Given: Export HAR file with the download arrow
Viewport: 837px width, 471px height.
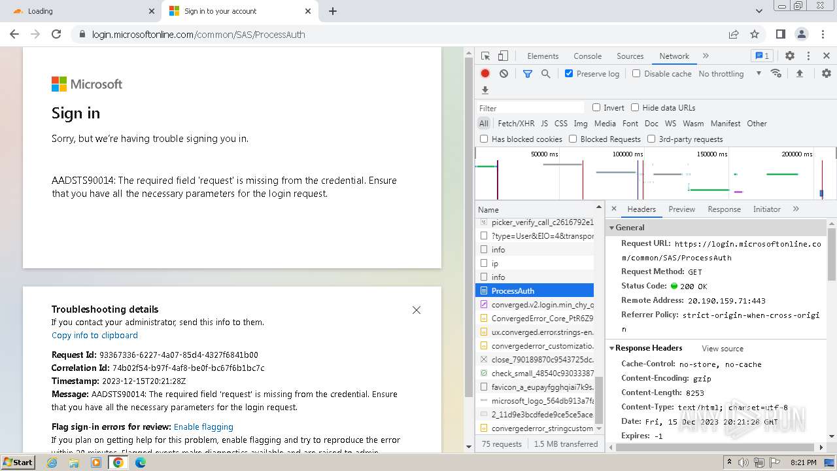Looking at the screenshot, I should coord(485,90).
